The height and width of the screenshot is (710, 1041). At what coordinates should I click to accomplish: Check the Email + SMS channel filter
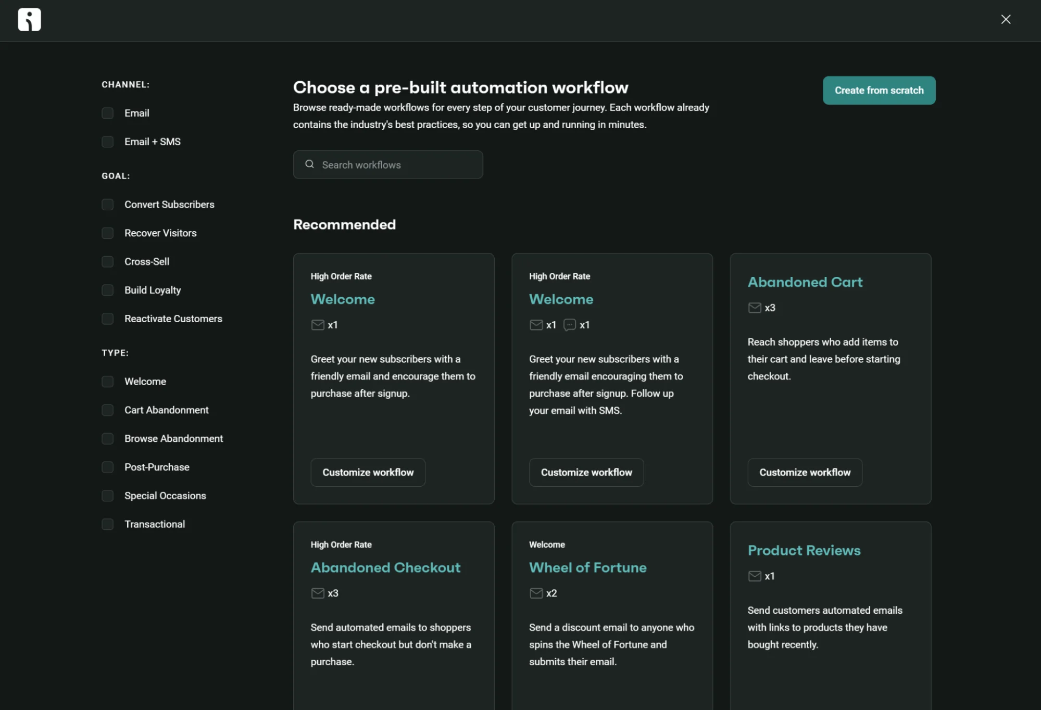[107, 142]
